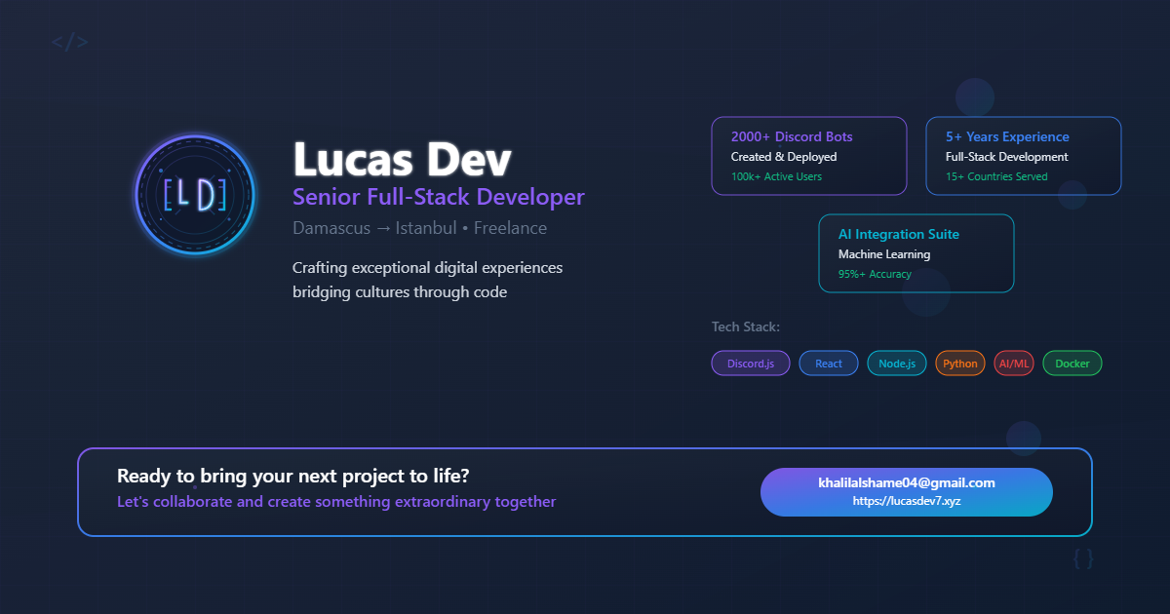Open the 2000+ Discord Bots stat card
This screenshot has width=1170, height=614.
809,156
